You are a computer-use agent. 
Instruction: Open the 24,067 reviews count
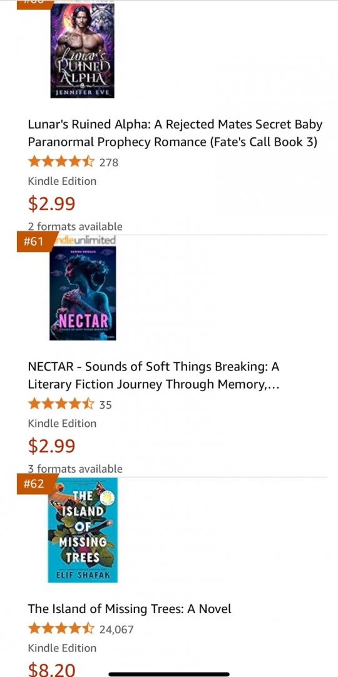point(116,629)
